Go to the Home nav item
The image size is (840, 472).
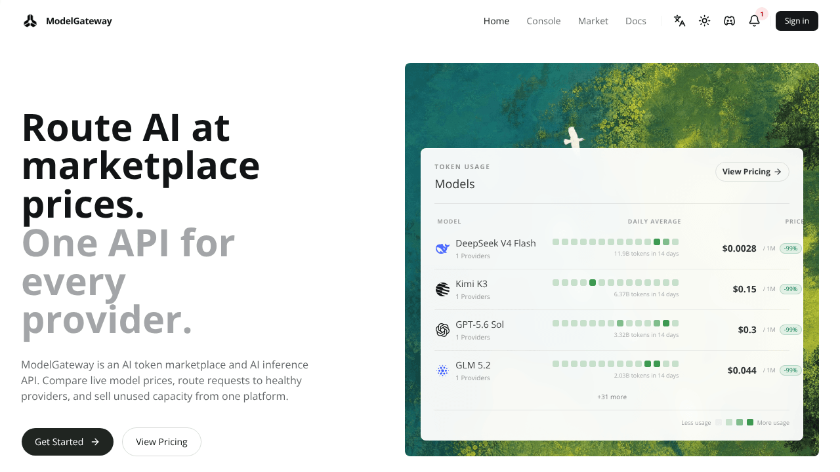click(x=496, y=21)
